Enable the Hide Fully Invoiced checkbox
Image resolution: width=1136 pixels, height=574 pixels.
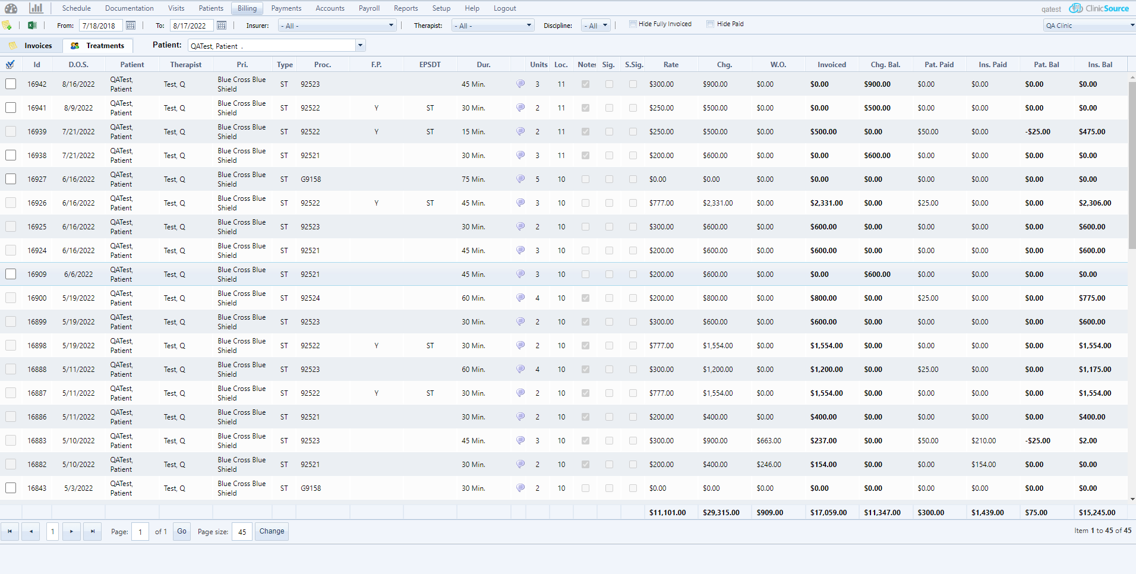[x=633, y=24]
